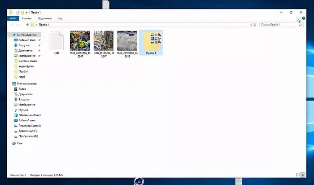Go up one folder level

tap(27, 25)
